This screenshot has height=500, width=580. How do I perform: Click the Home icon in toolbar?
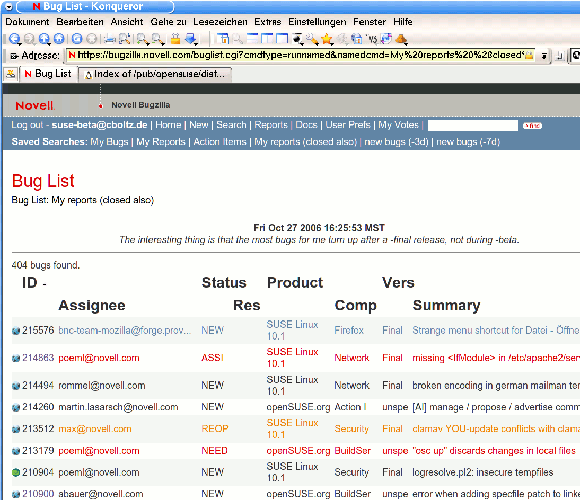pos(58,39)
